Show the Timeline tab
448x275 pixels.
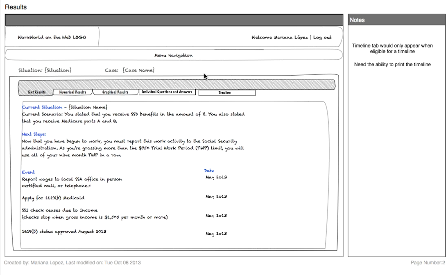227,93
